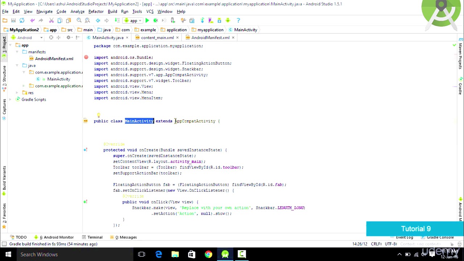This screenshot has height=261, width=464.
Task: Open the Android project view dropdown
Action: tap(27, 38)
